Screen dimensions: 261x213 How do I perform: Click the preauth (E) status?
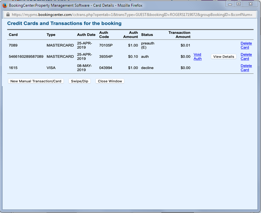[148, 45]
